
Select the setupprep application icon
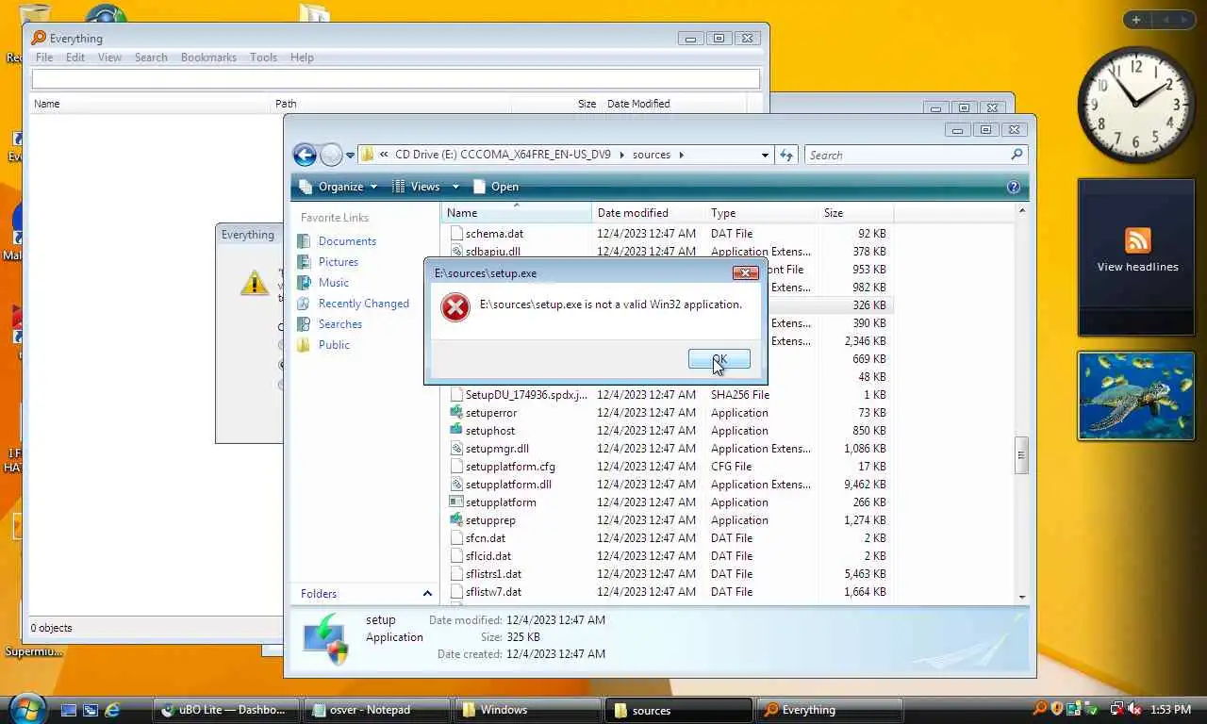click(456, 520)
